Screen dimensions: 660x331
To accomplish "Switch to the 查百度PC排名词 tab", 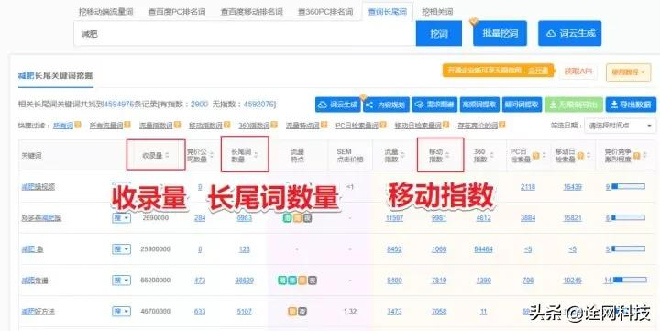I will coord(176,12).
